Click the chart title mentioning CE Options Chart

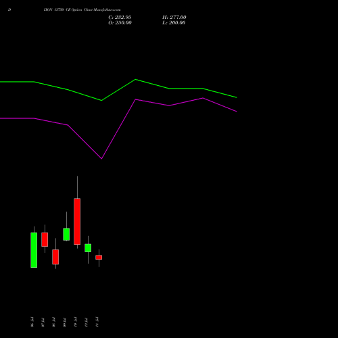82,10
